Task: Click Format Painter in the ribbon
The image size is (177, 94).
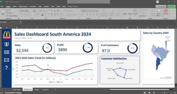Action: [x=12, y=16]
